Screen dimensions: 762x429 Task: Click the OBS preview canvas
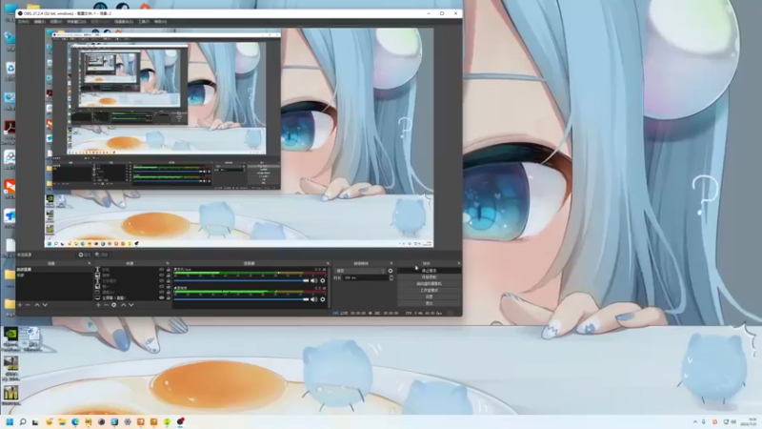click(x=239, y=137)
